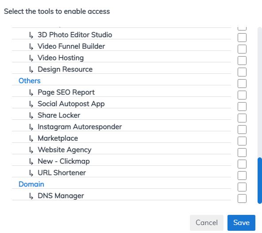Tick the Share Locker checkbox
Image resolution: width=262 pixels, height=233 pixels.
tap(242, 118)
